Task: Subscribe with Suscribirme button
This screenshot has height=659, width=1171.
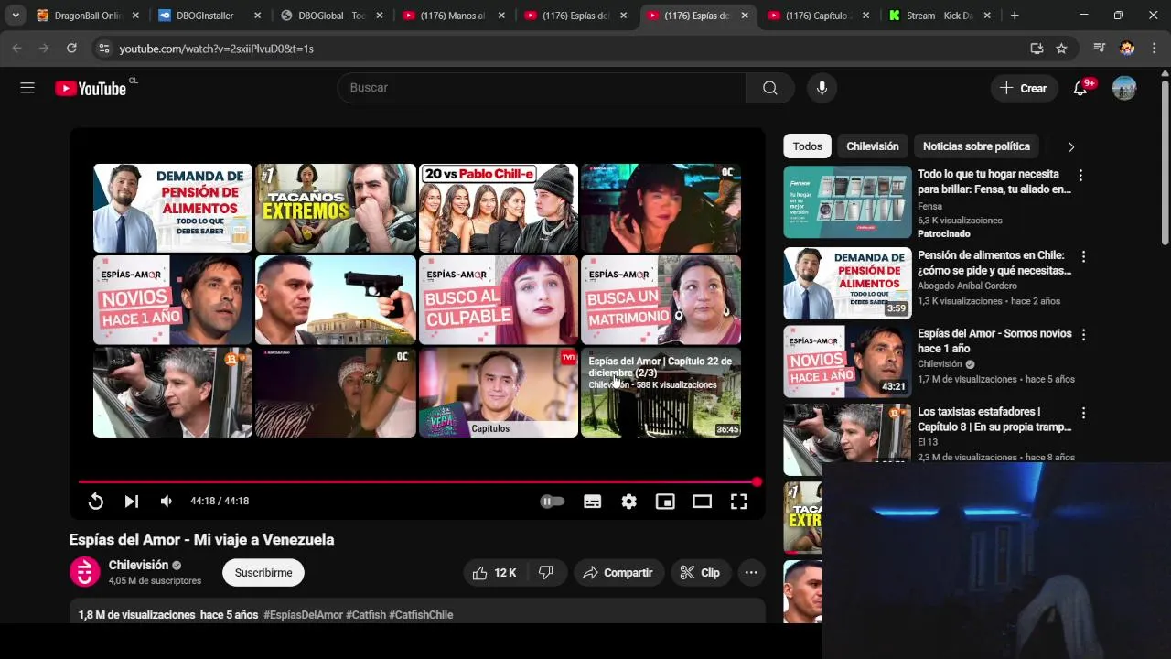Action: tap(263, 573)
